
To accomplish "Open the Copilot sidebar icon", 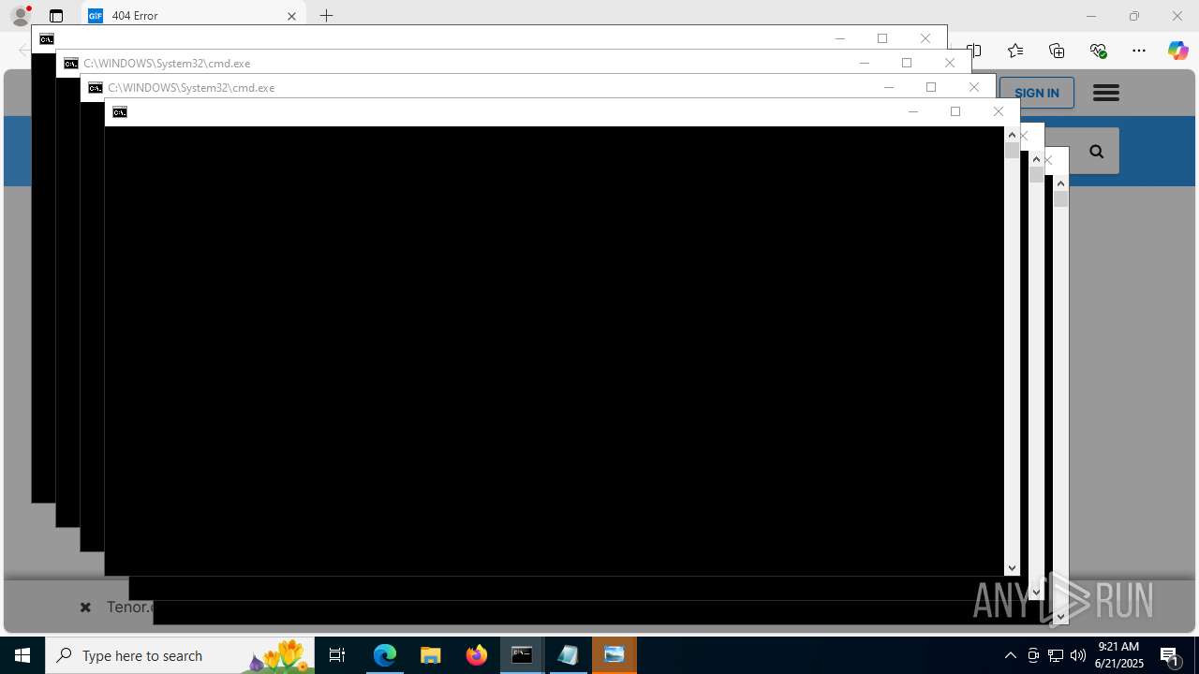I will [x=1177, y=51].
